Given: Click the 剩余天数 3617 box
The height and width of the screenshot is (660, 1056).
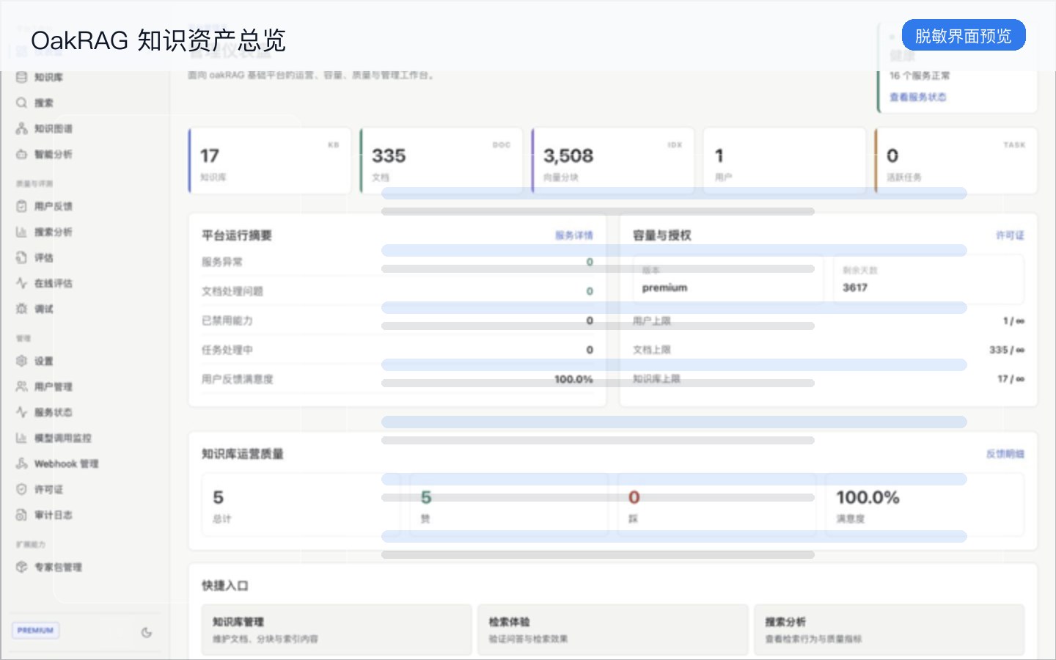Looking at the screenshot, I should pos(928,279).
